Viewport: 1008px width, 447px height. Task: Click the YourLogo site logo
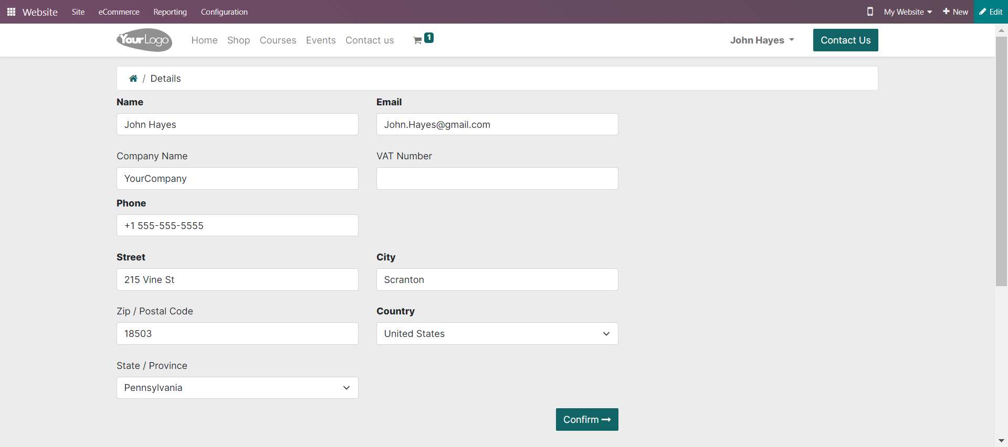click(144, 40)
